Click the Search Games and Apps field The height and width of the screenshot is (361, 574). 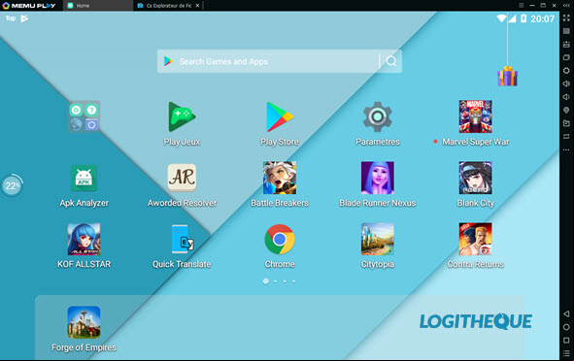(x=280, y=61)
